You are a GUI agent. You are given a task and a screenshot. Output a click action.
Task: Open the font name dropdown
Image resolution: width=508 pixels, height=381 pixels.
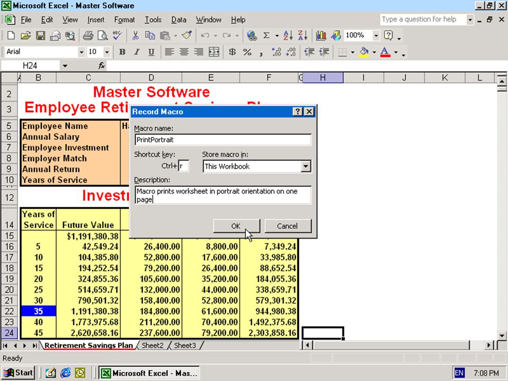pyautogui.click(x=81, y=52)
